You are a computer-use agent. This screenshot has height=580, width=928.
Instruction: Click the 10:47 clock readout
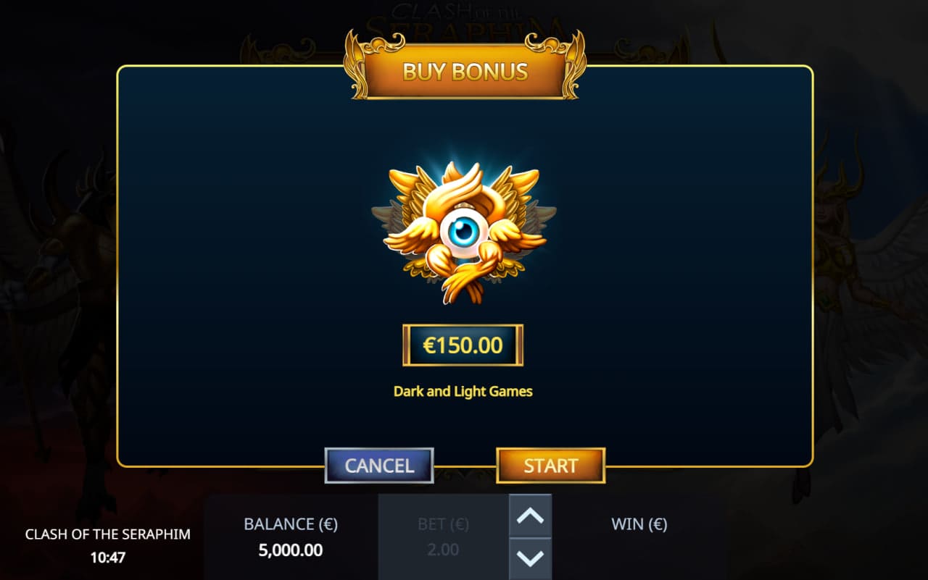[108, 558]
